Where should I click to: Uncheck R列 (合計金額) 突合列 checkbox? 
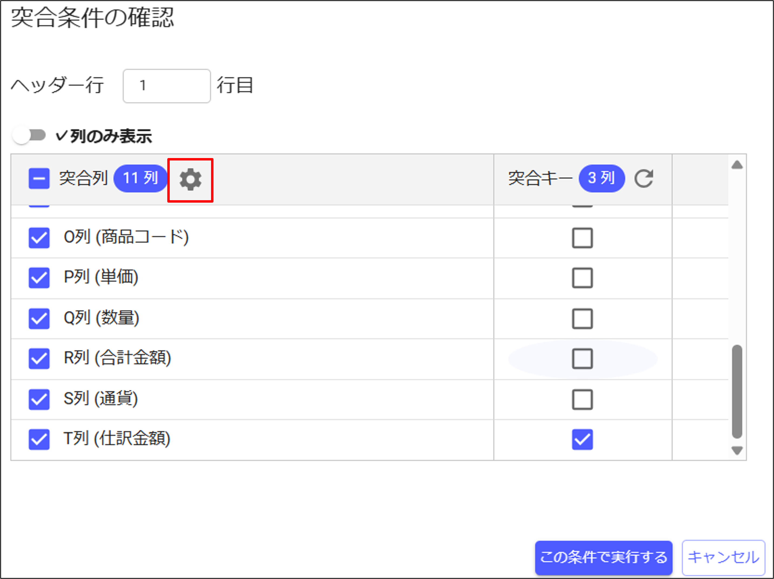[x=39, y=359]
